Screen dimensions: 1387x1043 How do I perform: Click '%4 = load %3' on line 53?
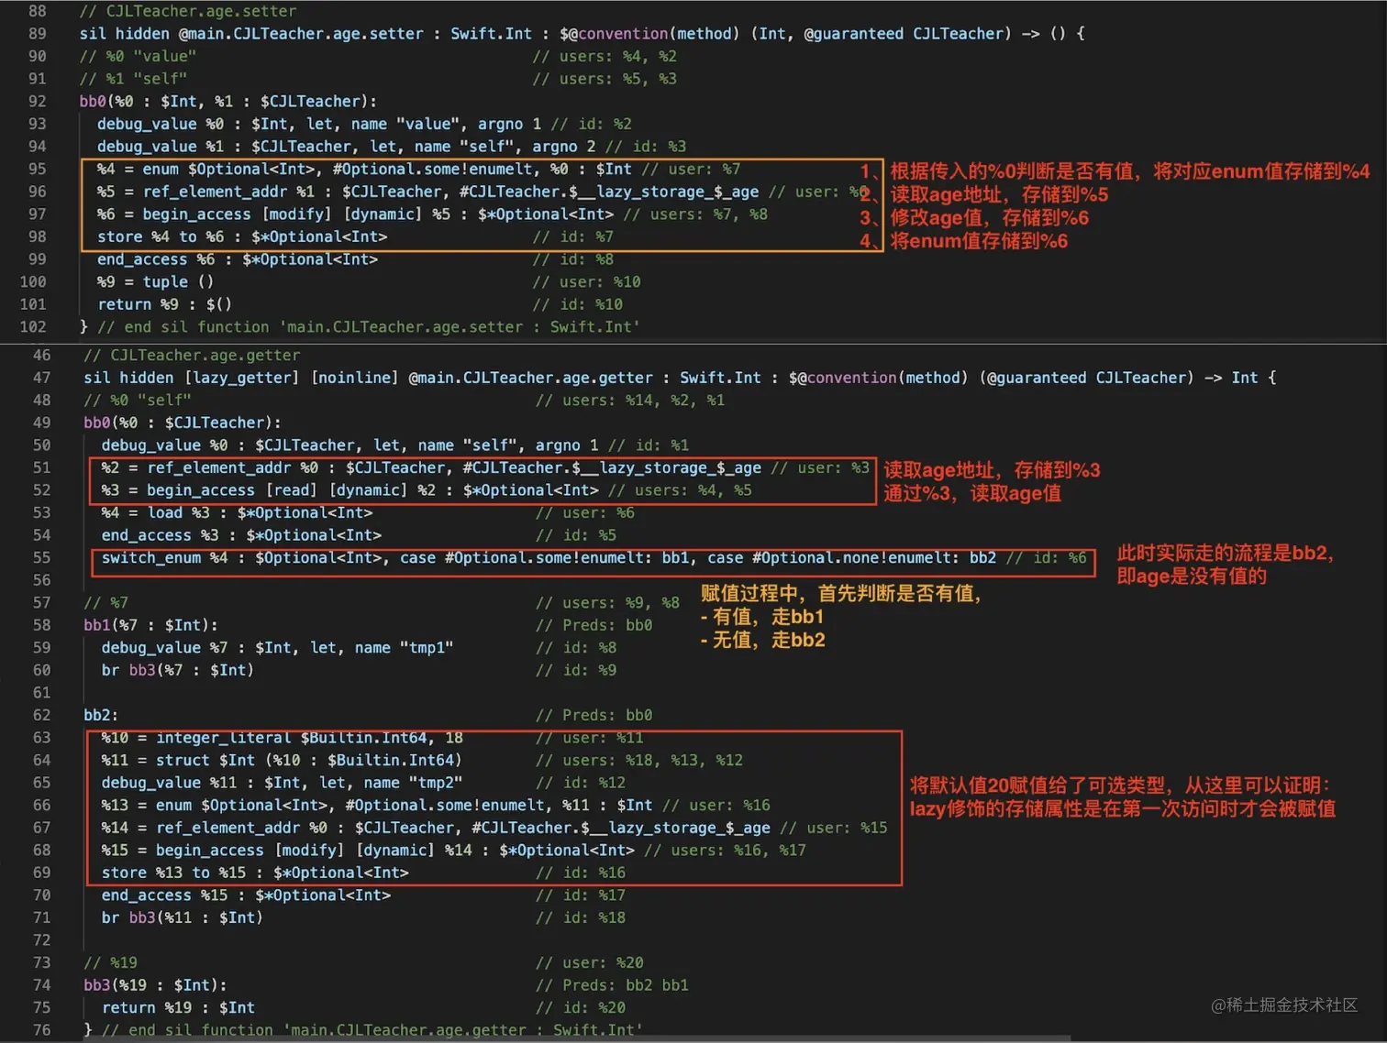pyautogui.click(x=155, y=512)
